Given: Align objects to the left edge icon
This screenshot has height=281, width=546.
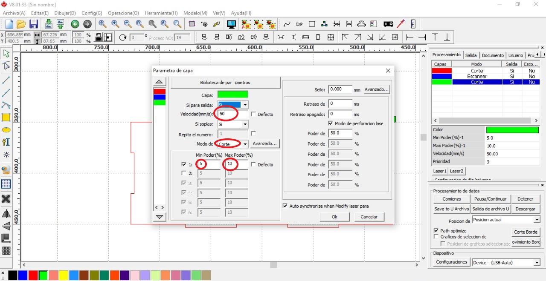Looking at the screenshot, I should (x=204, y=37).
